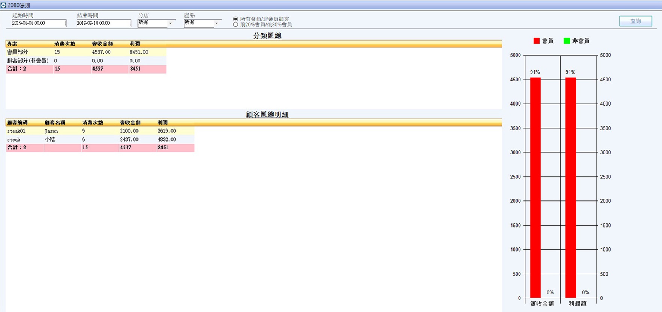Screen dimensions: 662x312
Task: Click 實收金額 header in 分類匯總 table
Action: (102, 44)
